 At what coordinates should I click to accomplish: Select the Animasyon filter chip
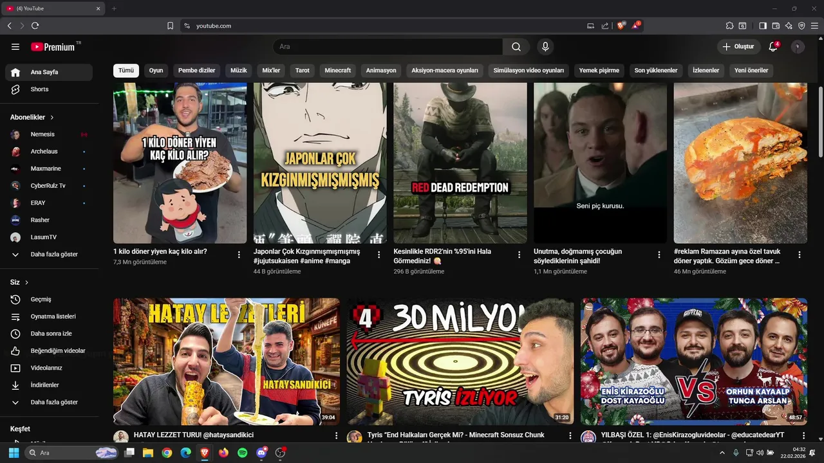point(381,70)
